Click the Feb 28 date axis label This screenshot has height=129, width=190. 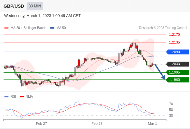coord(97,124)
